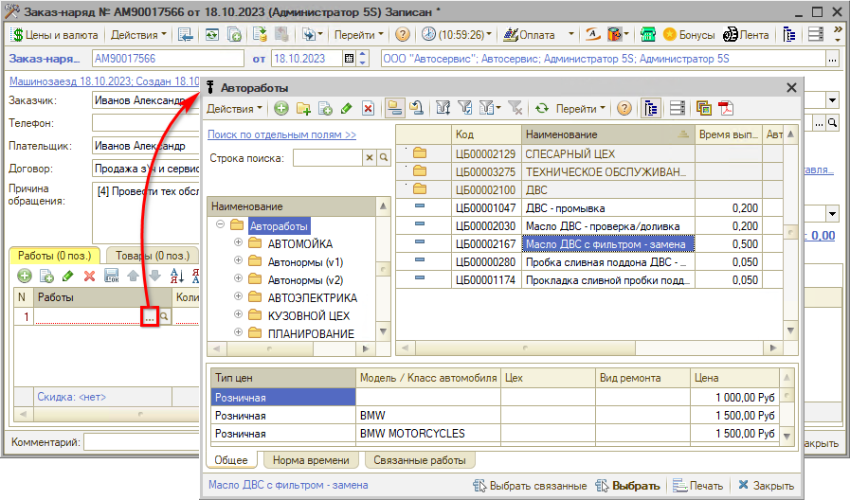Open Поиск по отдельным полям link
Viewport: 850px width, 500px height.
281,134
